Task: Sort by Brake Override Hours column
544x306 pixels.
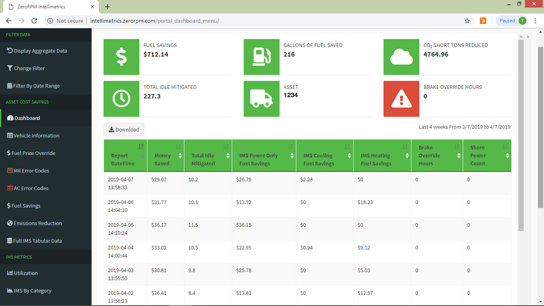Action: tap(437, 155)
